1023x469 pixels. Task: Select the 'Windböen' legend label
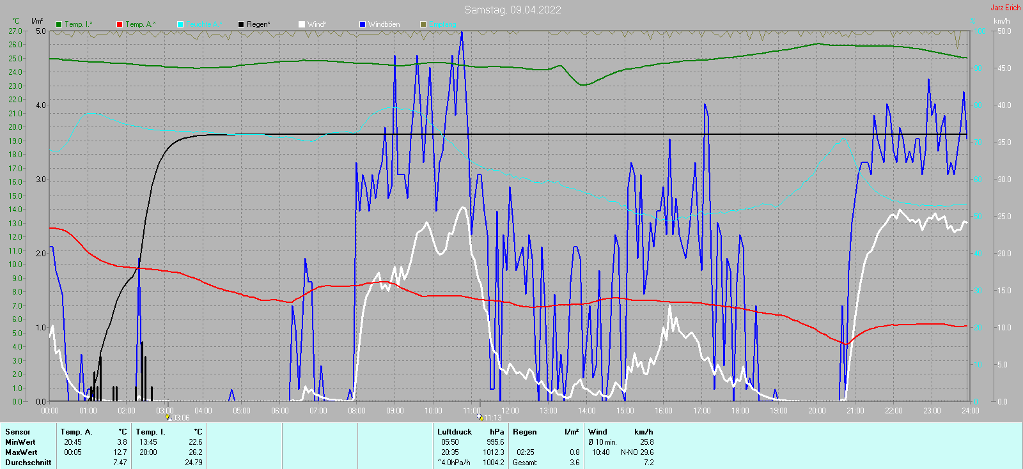click(384, 24)
